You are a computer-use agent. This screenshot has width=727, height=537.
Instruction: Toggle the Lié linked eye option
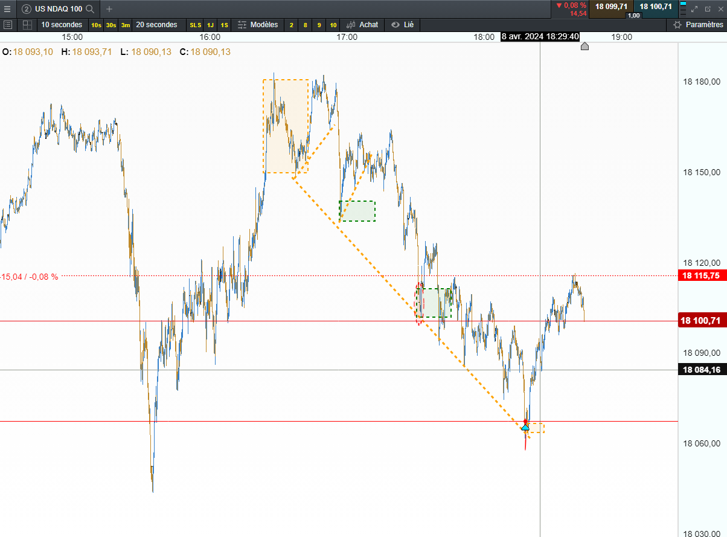(x=403, y=25)
